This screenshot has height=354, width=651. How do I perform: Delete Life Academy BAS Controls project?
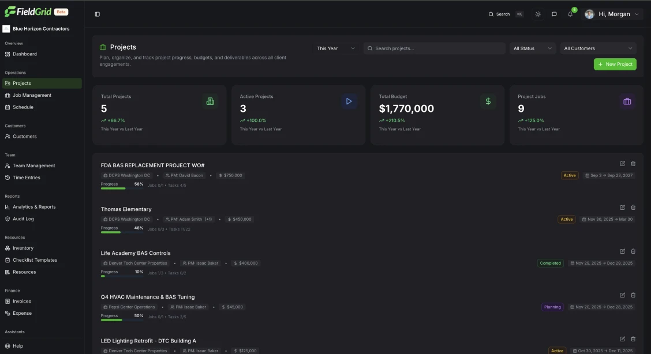tap(633, 251)
